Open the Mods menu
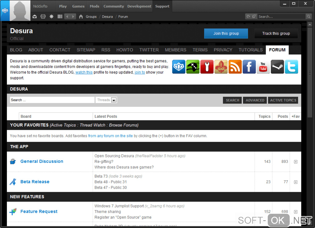The width and height of the screenshot is (315, 228). 94,6
